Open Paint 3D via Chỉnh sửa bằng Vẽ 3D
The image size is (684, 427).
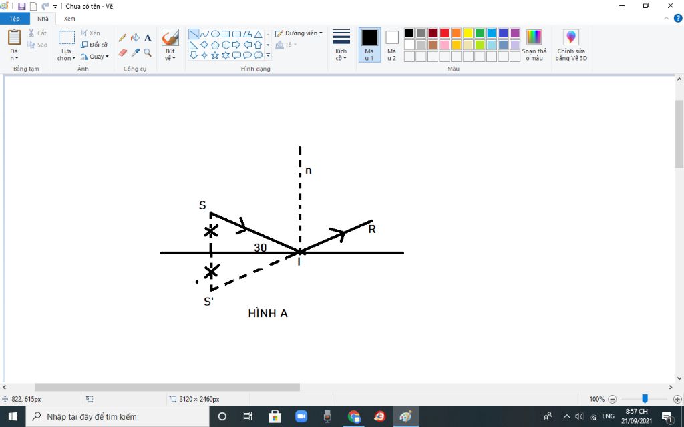click(x=570, y=45)
